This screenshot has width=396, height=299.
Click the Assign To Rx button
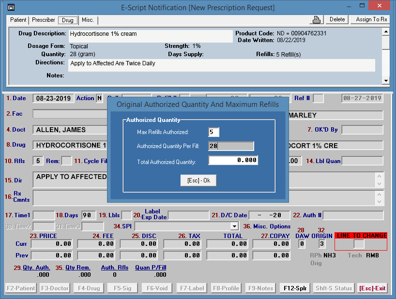371,19
